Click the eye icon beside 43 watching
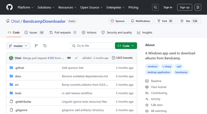 pyautogui.click(x=147, y=111)
